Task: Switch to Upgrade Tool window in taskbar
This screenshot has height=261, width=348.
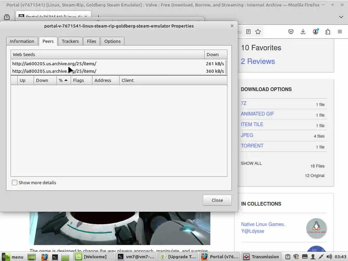Action: coord(178,257)
